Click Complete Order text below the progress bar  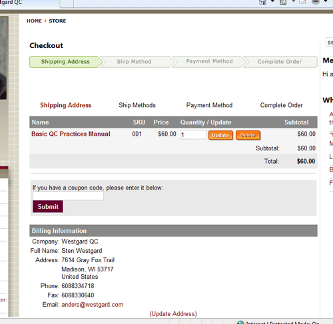coord(281,105)
